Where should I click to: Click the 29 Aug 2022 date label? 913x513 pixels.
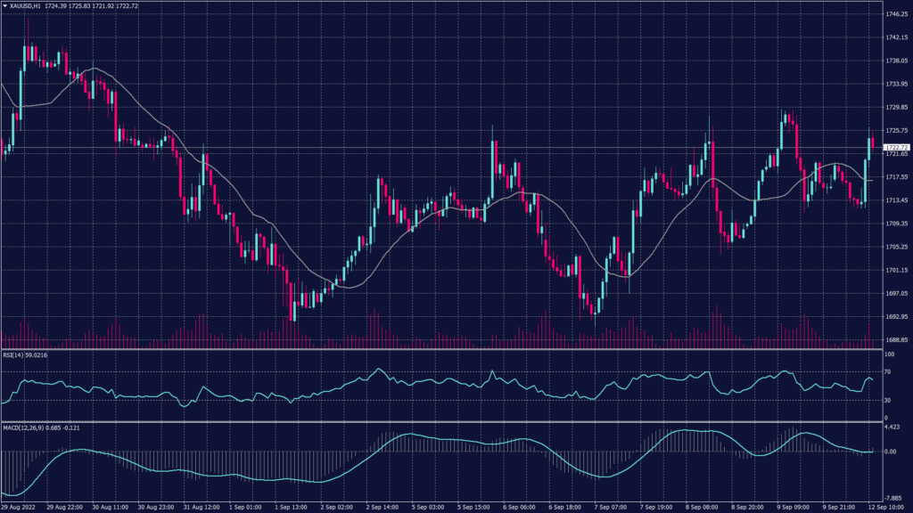(20, 507)
